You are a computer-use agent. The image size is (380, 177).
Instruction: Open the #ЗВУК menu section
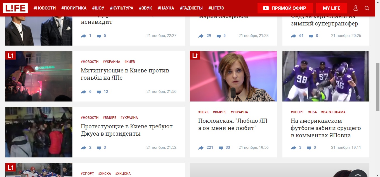145,8
